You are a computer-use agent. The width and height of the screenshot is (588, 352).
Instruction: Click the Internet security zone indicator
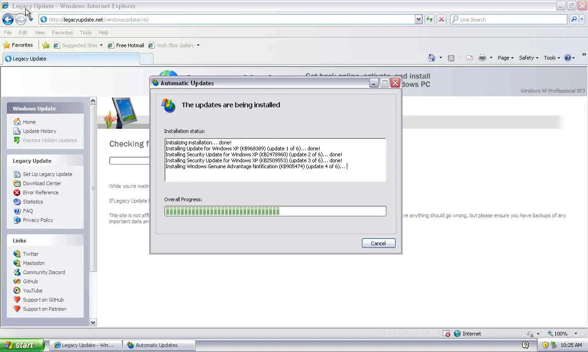pos(467,334)
